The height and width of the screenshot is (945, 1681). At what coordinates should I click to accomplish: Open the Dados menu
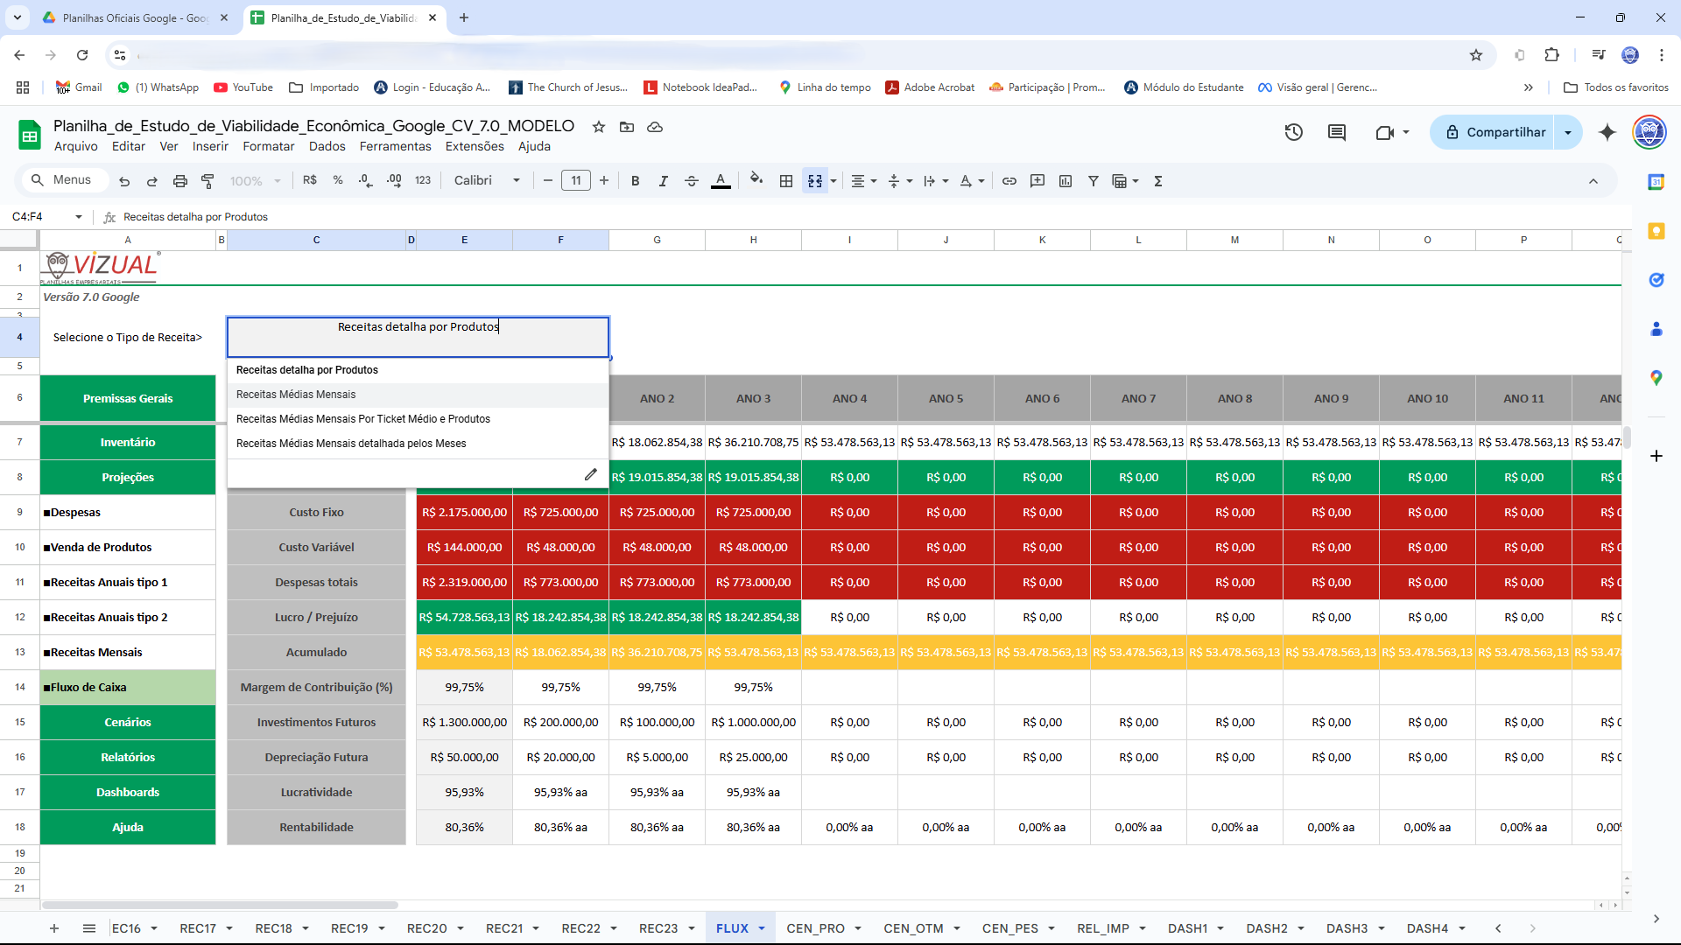tap(327, 146)
